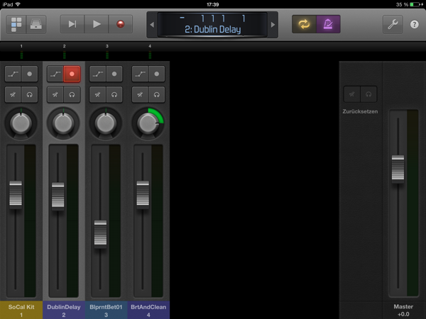Go to next track using right arrow

273,24
